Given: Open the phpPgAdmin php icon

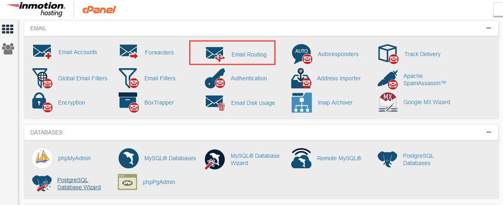Looking at the screenshot, I should coord(127,182).
